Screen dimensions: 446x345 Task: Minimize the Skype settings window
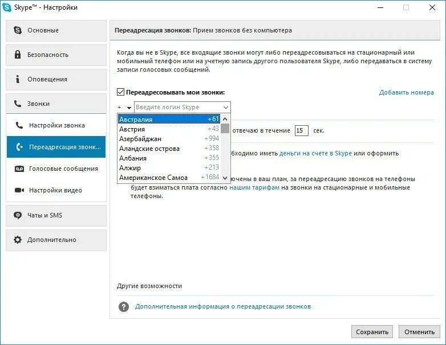[x=380, y=7]
